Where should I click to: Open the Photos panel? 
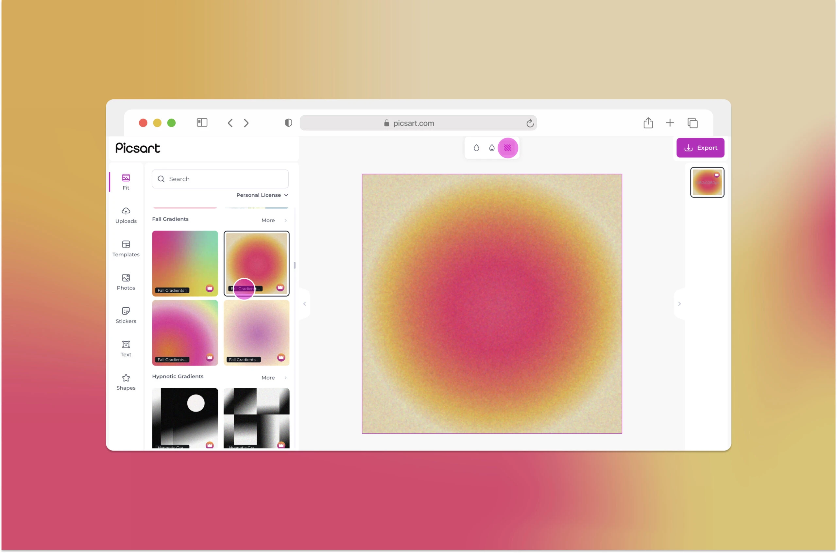(126, 282)
